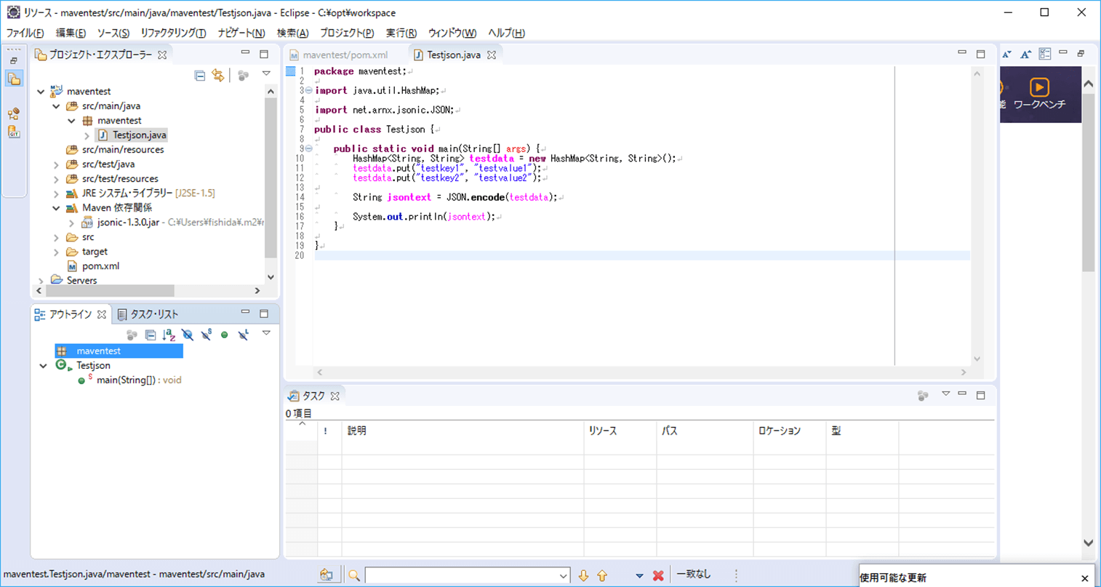Image resolution: width=1101 pixels, height=587 pixels.
Task: Increase font size in right panel
Action: pos(1026,55)
